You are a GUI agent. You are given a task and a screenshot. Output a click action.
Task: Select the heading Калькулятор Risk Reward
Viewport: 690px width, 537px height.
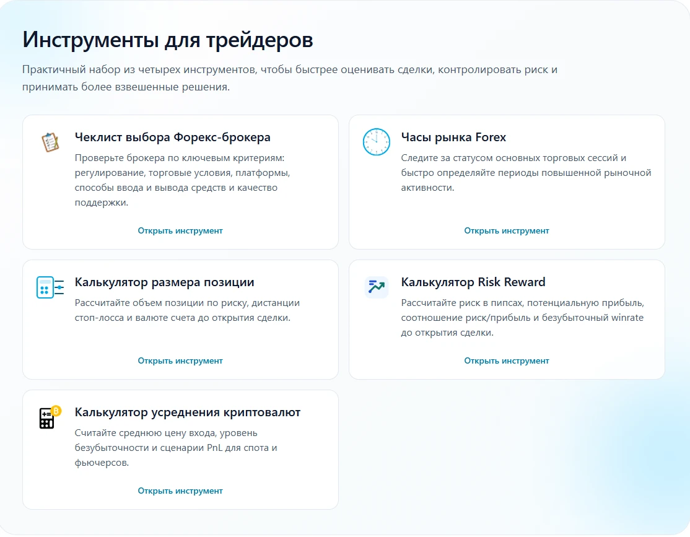pos(472,282)
